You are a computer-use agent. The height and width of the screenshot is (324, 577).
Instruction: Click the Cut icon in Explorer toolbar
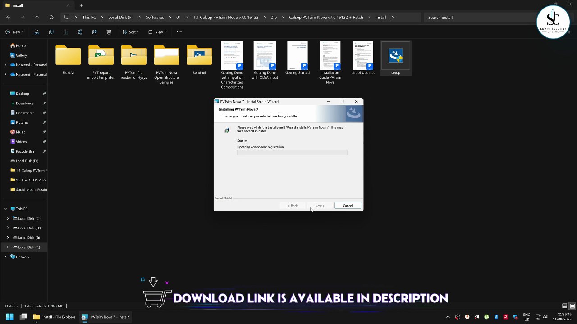pos(37,32)
